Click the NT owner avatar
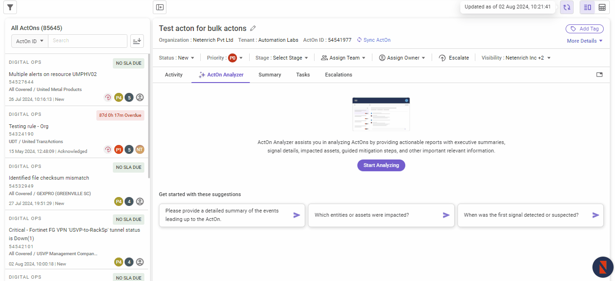 pyautogui.click(x=140, y=150)
